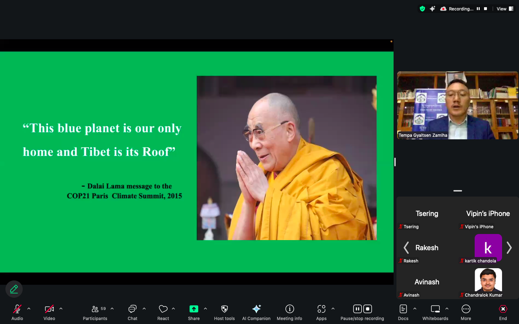The width and height of the screenshot is (519, 324).
Task: Expand the video options chevron
Action: (x=61, y=309)
